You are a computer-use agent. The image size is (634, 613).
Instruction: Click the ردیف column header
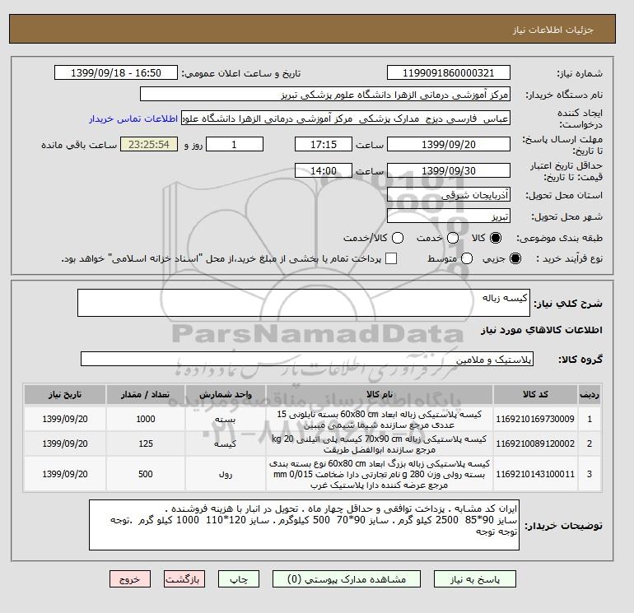590,394
